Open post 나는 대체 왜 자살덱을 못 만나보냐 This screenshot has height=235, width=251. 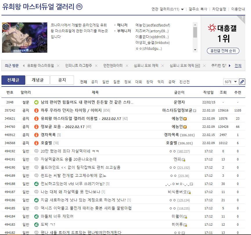click(x=71, y=192)
